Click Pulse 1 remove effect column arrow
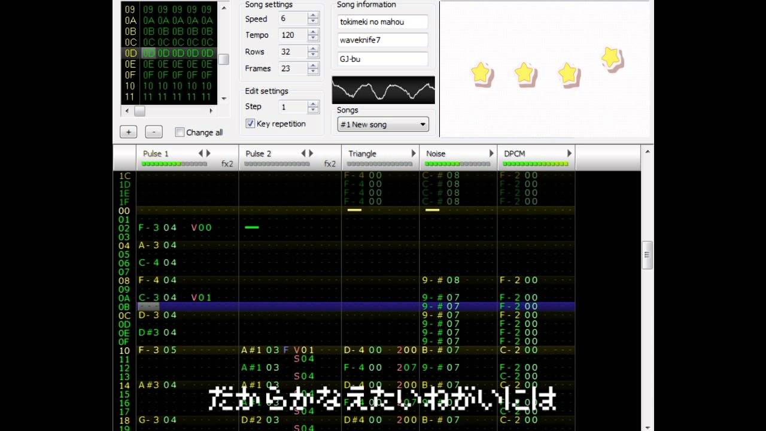Screen dimensions: 766x431 tap(200, 153)
